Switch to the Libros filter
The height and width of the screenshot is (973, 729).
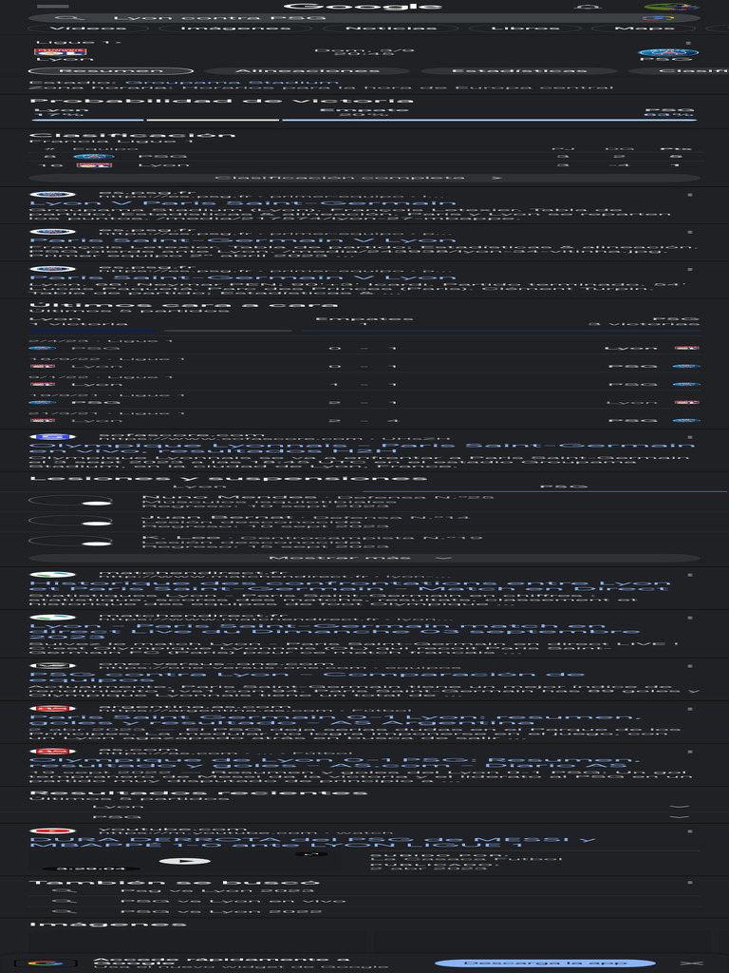[x=525, y=29]
